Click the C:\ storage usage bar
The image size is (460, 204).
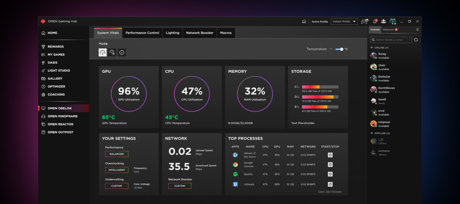[x=320, y=87]
